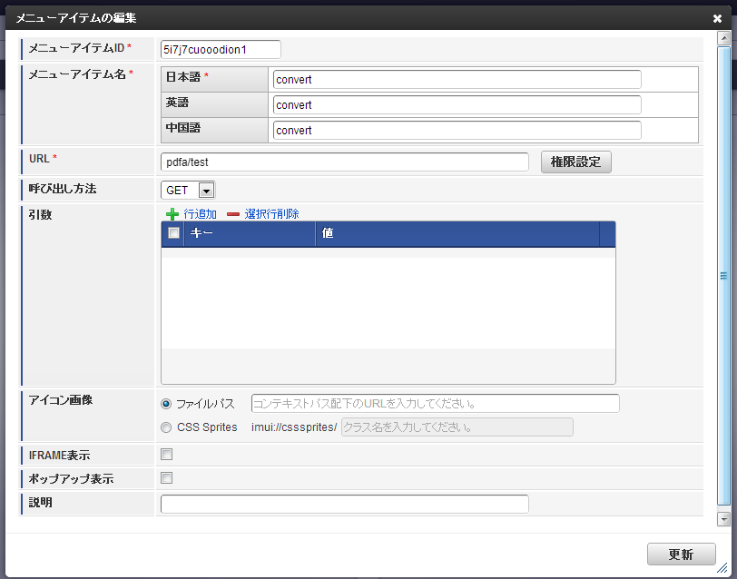Click the scrollbar down arrow
The image size is (737, 579).
(723, 519)
